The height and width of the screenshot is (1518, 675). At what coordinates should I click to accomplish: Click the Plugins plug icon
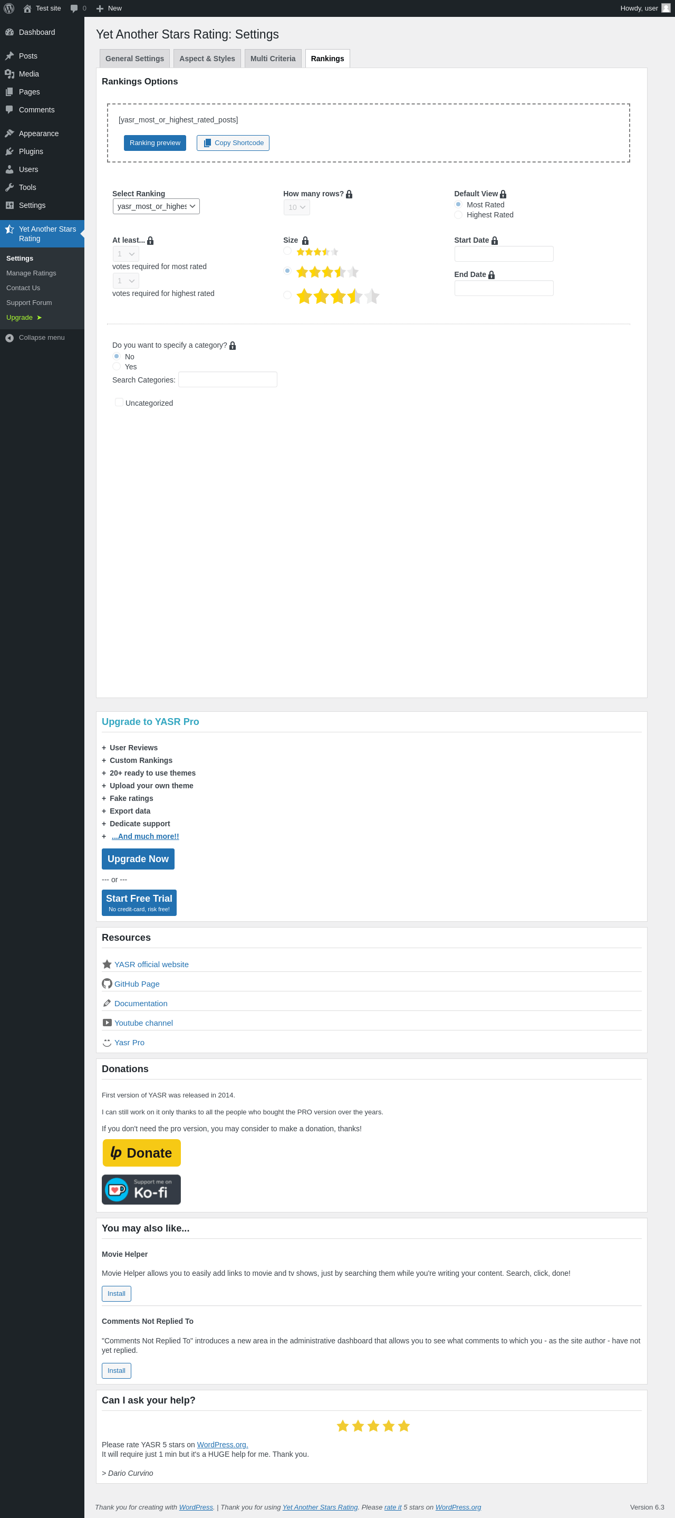coord(9,151)
